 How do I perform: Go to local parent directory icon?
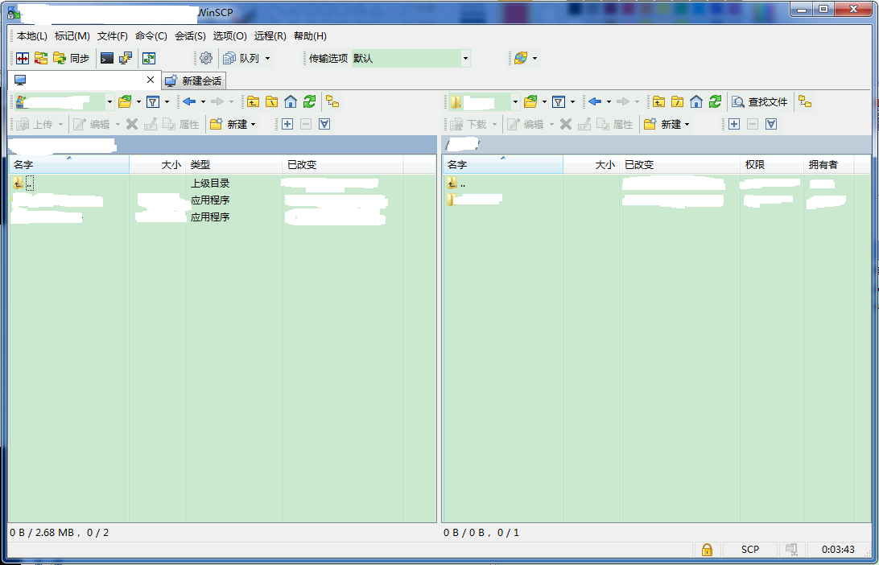tap(254, 102)
